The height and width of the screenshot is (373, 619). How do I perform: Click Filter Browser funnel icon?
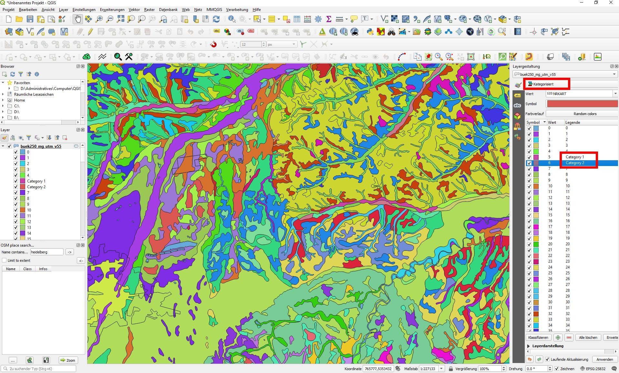(21, 74)
